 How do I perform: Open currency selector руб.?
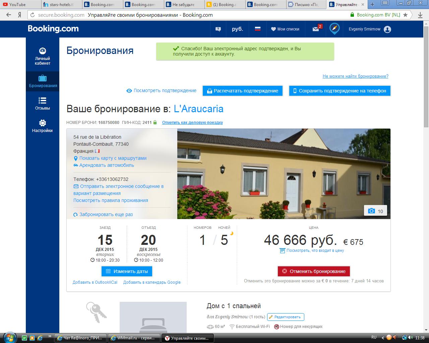(237, 29)
